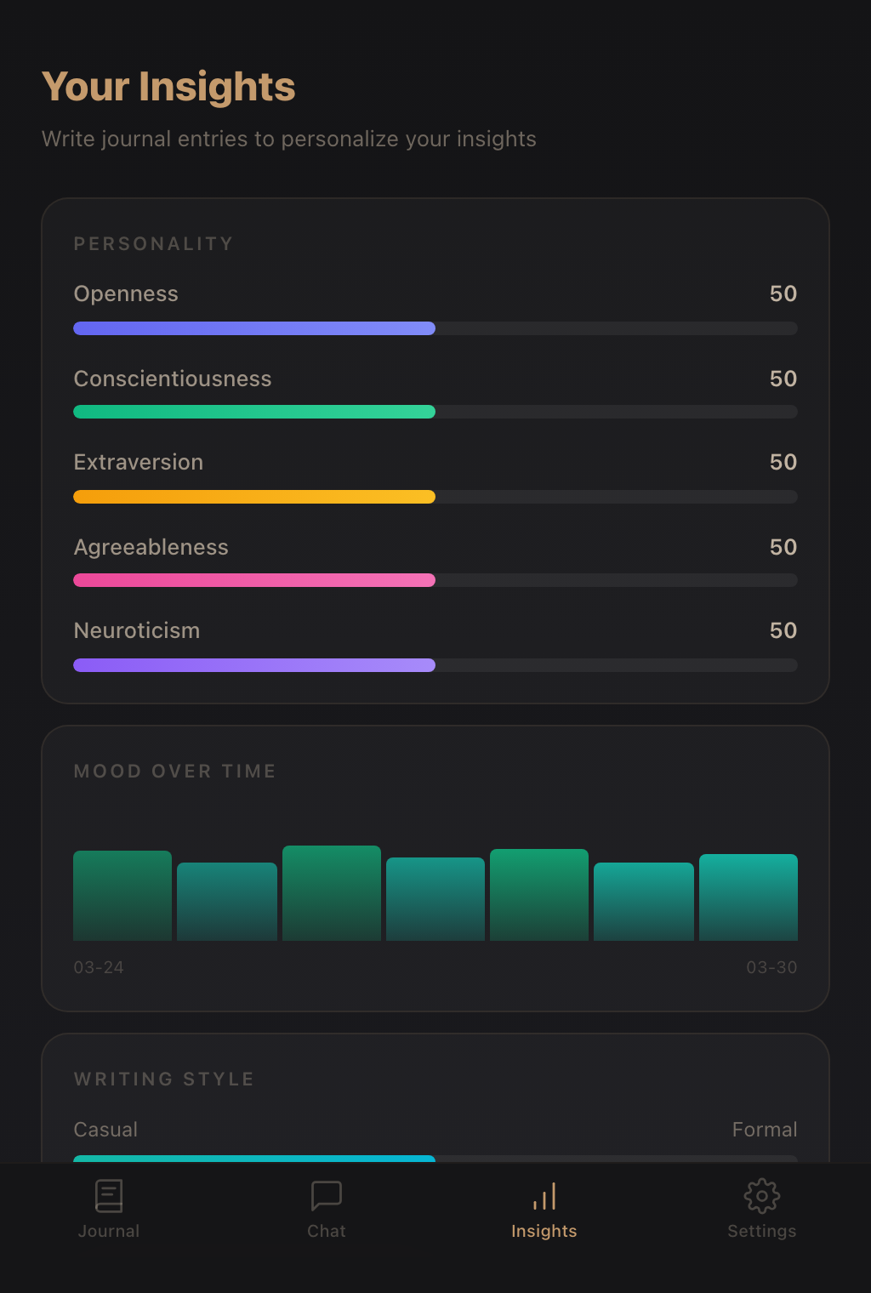The height and width of the screenshot is (1293, 871).
Task: Select the last mood bar for 03-30
Action: pyautogui.click(x=749, y=897)
